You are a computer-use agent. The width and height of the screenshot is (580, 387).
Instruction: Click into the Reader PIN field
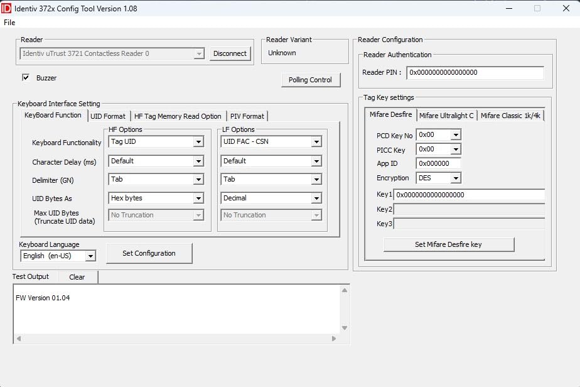tap(475, 73)
